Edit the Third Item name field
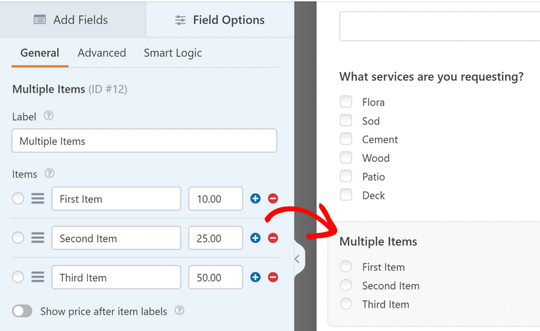The height and width of the screenshot is (331, 540). coord(117,277)
